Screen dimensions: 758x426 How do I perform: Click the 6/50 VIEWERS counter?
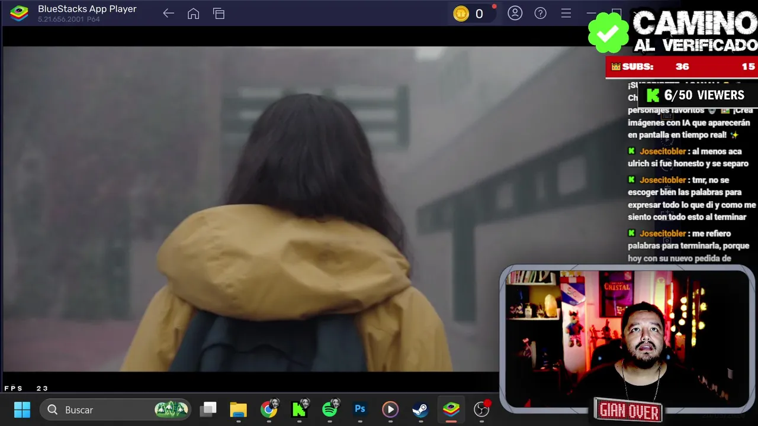coord(696,95)
